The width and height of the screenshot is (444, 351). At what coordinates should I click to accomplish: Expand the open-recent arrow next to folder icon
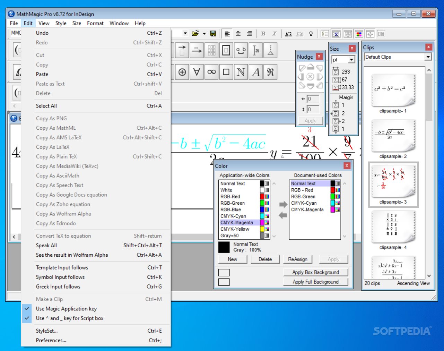point(204,34)
